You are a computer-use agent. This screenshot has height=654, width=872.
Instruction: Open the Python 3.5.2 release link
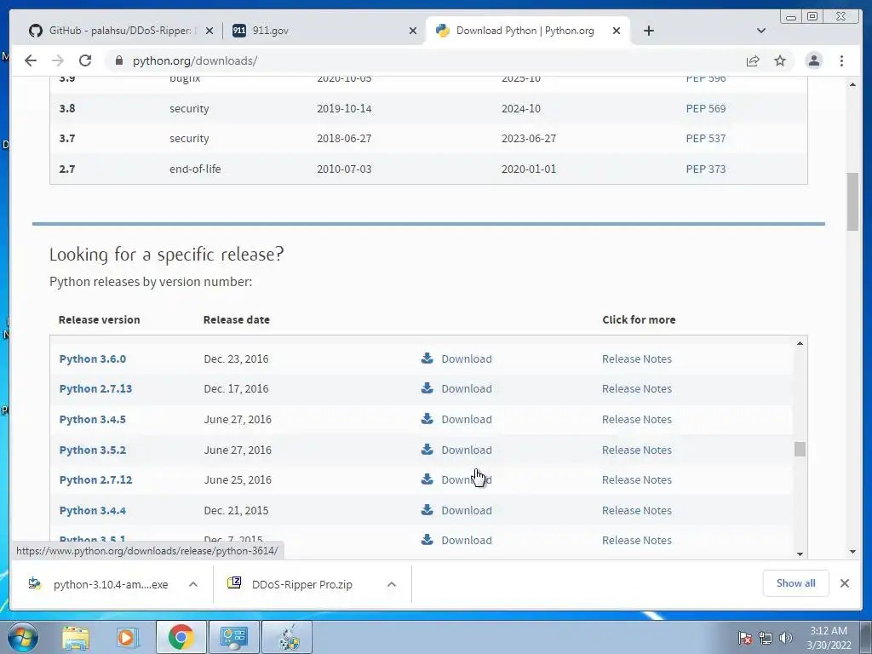point(92,450)
